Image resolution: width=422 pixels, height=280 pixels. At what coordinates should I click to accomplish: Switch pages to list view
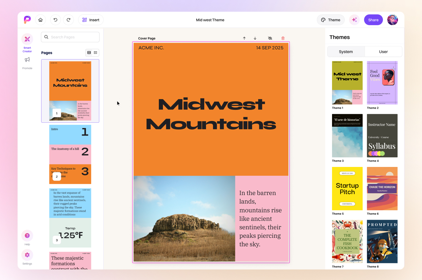[x=96, y=53]
